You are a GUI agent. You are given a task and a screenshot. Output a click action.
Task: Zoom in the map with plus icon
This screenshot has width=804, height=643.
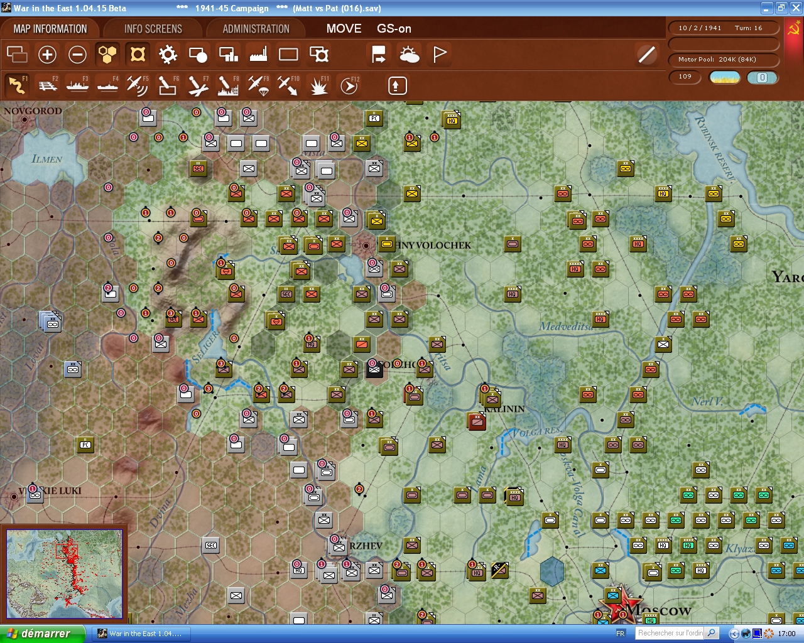coord(47,55)
